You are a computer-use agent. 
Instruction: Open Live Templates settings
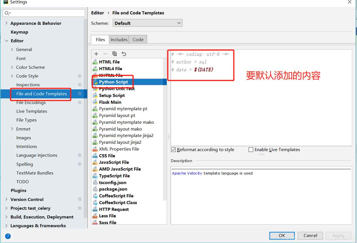[32, 111]
